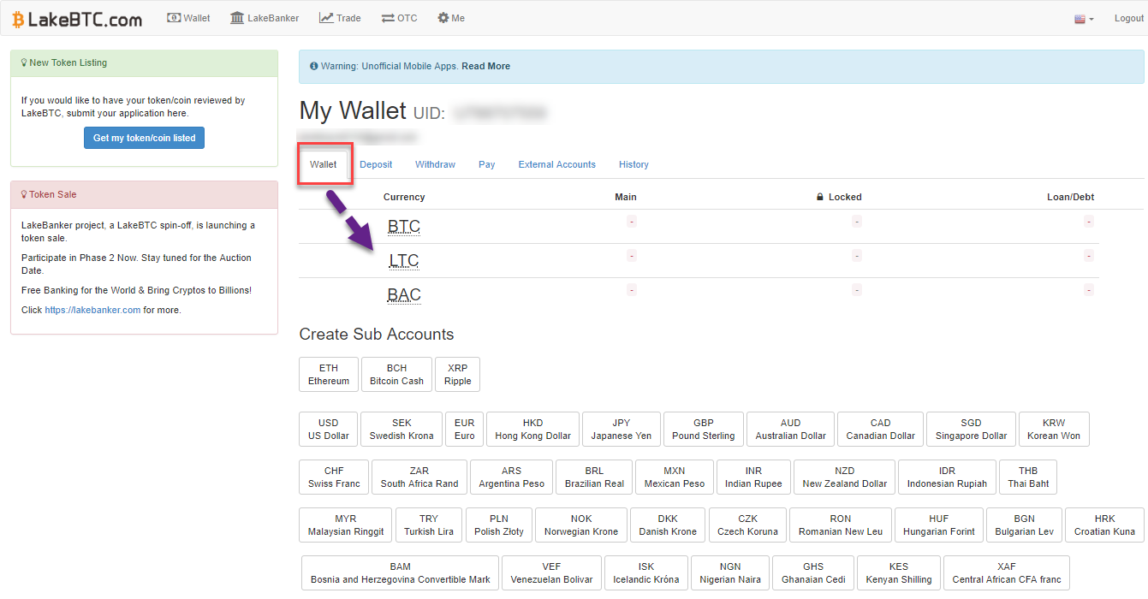Image resolution: width=1148 pixels, height=599 pixels.
Task: Open the Pay tab
Action: pos(487,164)
